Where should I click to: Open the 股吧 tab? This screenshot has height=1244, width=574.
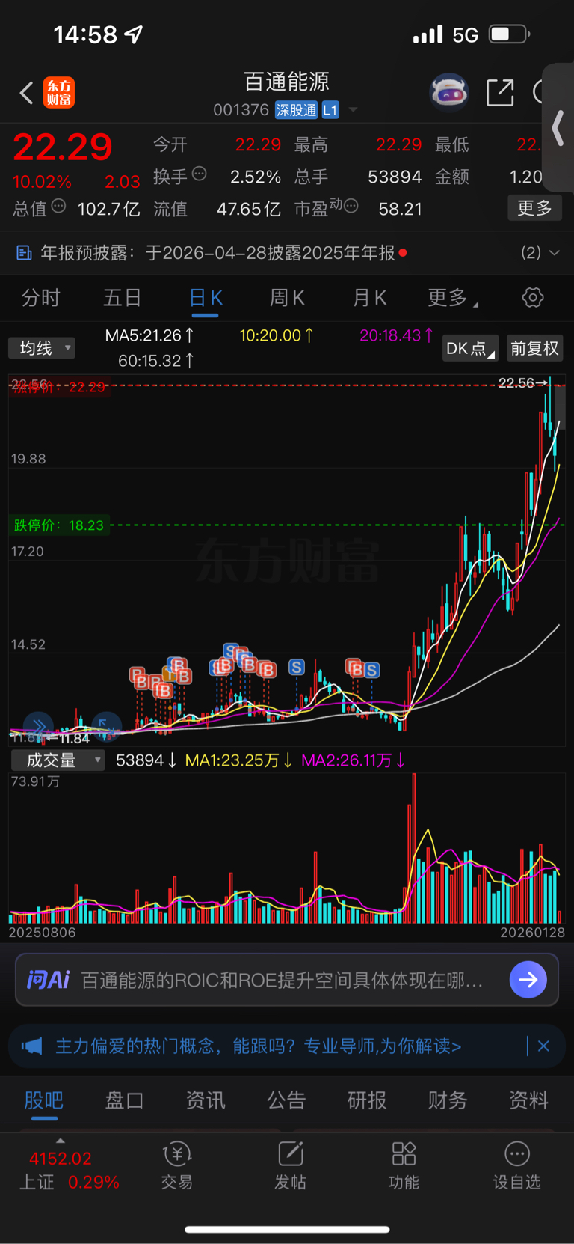pos(43,1100)
